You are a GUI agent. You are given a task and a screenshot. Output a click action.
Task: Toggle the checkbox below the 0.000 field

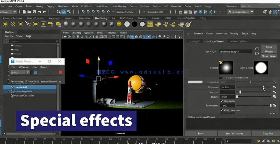pos(222,101)
